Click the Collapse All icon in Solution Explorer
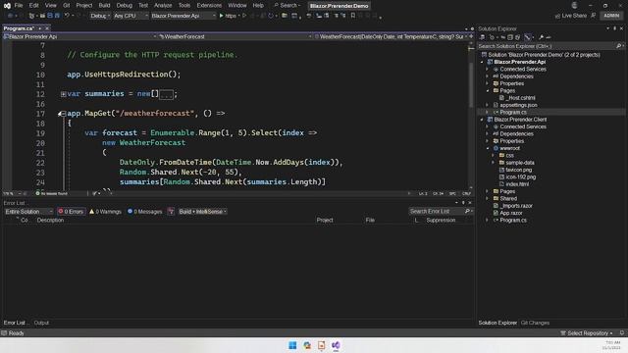This screenshot has height=353, width=628. [x=510, y=37]
